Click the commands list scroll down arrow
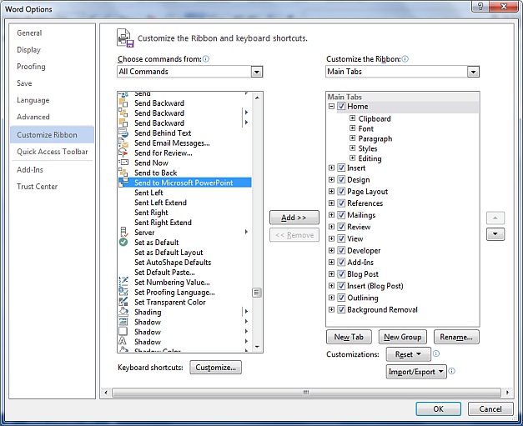This screenshot has height=426, width=523. click(x=257, y=347)
